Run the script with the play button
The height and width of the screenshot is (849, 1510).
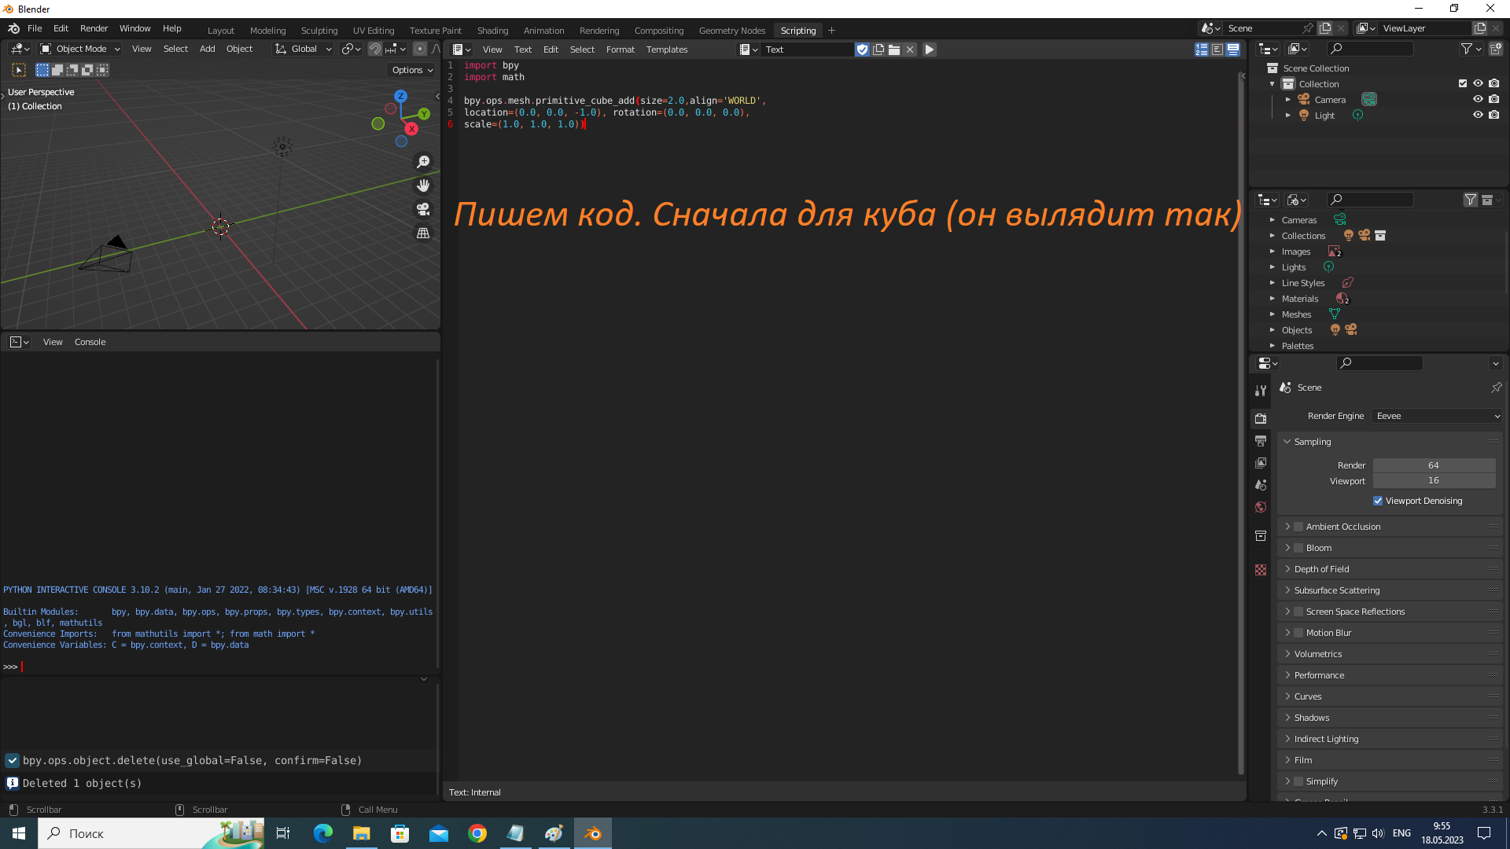click(x=929, y=50)
